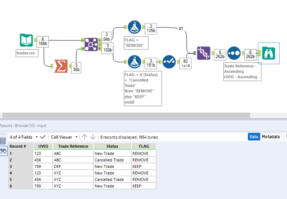The image size is (287, 199).
Task: Click the 3 108b Join R output label
Action: coord(108,48)
